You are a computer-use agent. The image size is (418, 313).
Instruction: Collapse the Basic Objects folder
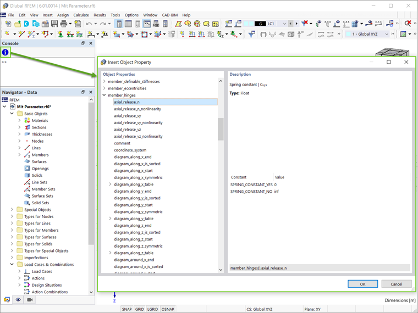tap(12, 113)
